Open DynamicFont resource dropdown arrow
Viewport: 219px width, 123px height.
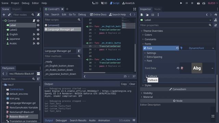[213, 48]
